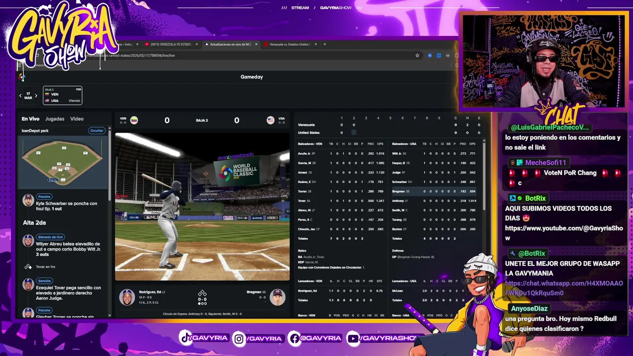Select Harper, B in USA batters
This screenshot has height=356, width=633.
(x=399, y=163)
